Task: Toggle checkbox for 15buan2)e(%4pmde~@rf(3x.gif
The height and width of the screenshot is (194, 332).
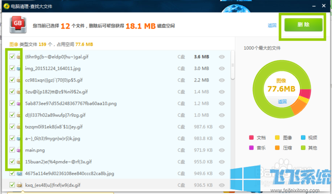Action: tap(12, 161)
